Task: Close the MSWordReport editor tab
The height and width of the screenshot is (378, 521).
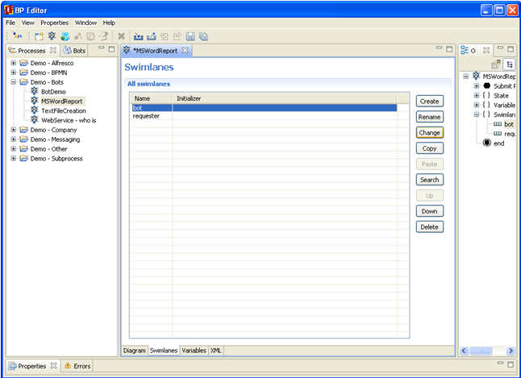Action: [x=185, y=50]
